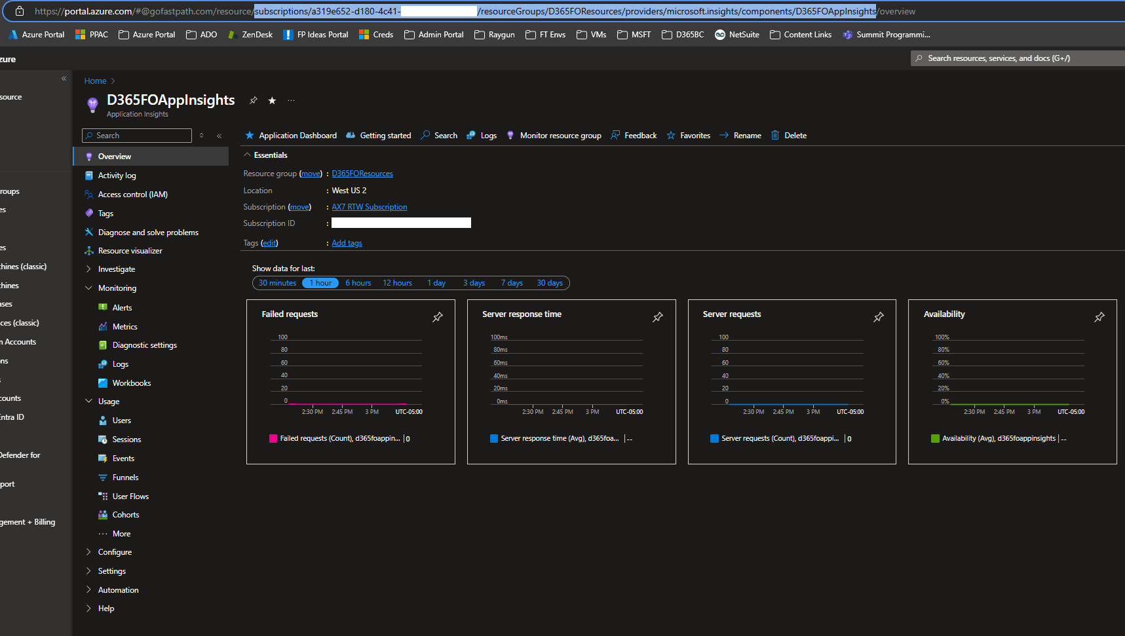1125x636 pixels.
Task: Expand the Investigate menu group
Action: coord(88,269)
